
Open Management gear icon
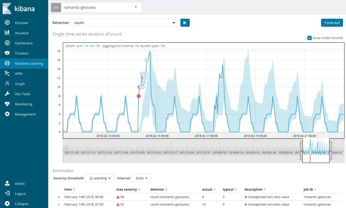click(x=7, y=114)
